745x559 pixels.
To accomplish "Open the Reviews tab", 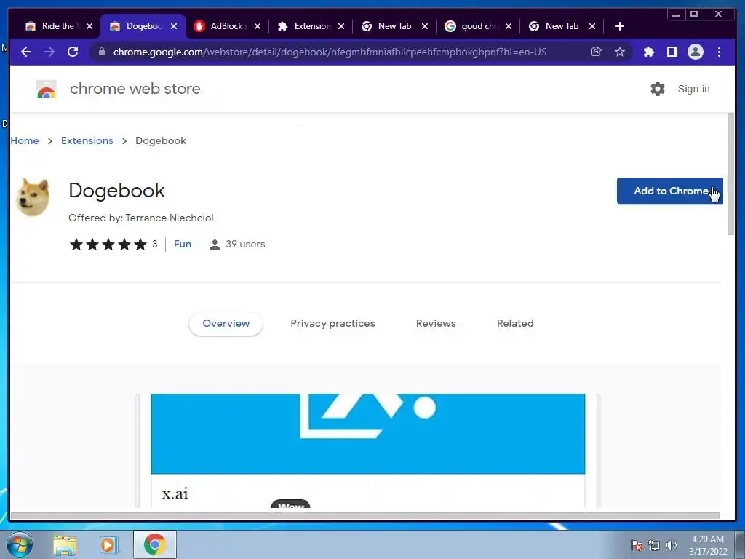I will 436,324.
